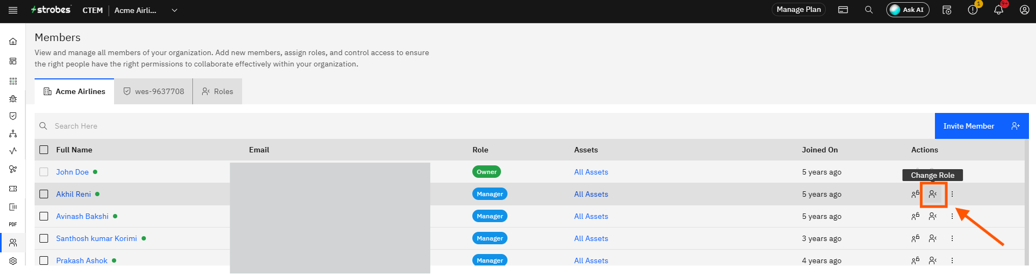
Task: Click the Role column header
Action: coord(480,150)
